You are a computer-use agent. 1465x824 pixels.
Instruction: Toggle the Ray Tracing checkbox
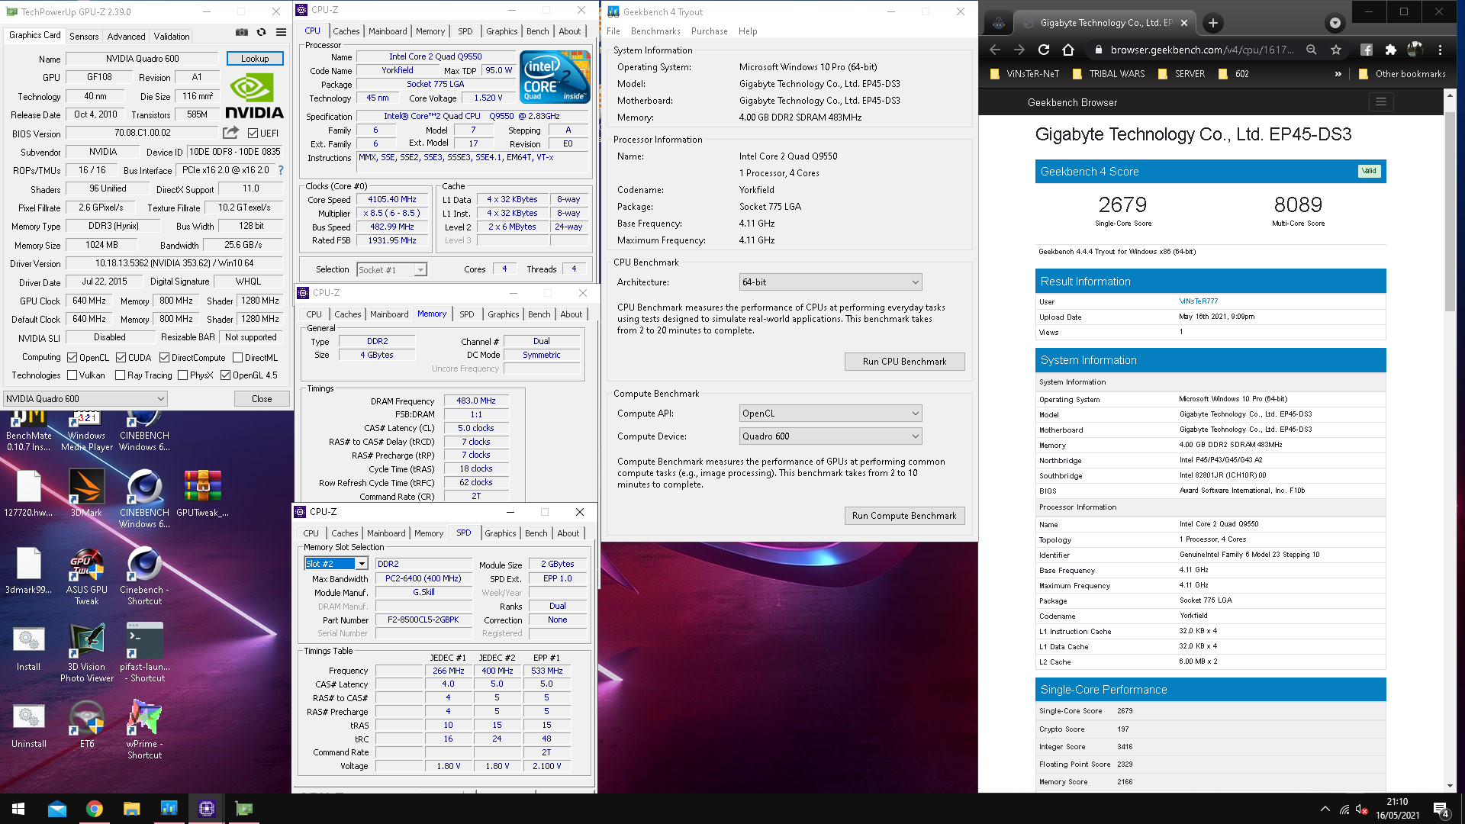coord(120,375)
